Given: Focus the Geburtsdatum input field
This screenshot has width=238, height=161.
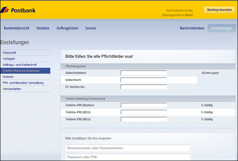Looking at the screenshot, I should click(144, 73).
